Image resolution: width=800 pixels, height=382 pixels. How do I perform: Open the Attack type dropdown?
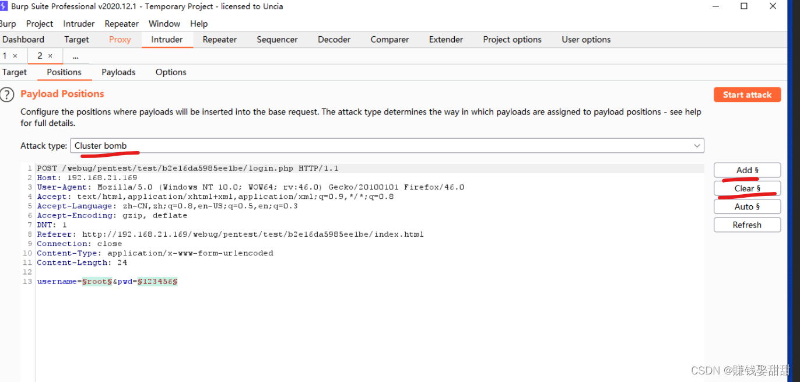(x=387, y=145)
